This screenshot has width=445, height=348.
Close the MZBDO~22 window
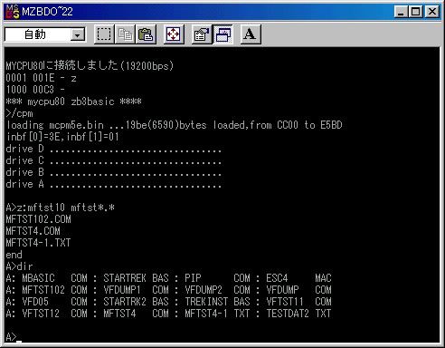[x=432, y=12]
